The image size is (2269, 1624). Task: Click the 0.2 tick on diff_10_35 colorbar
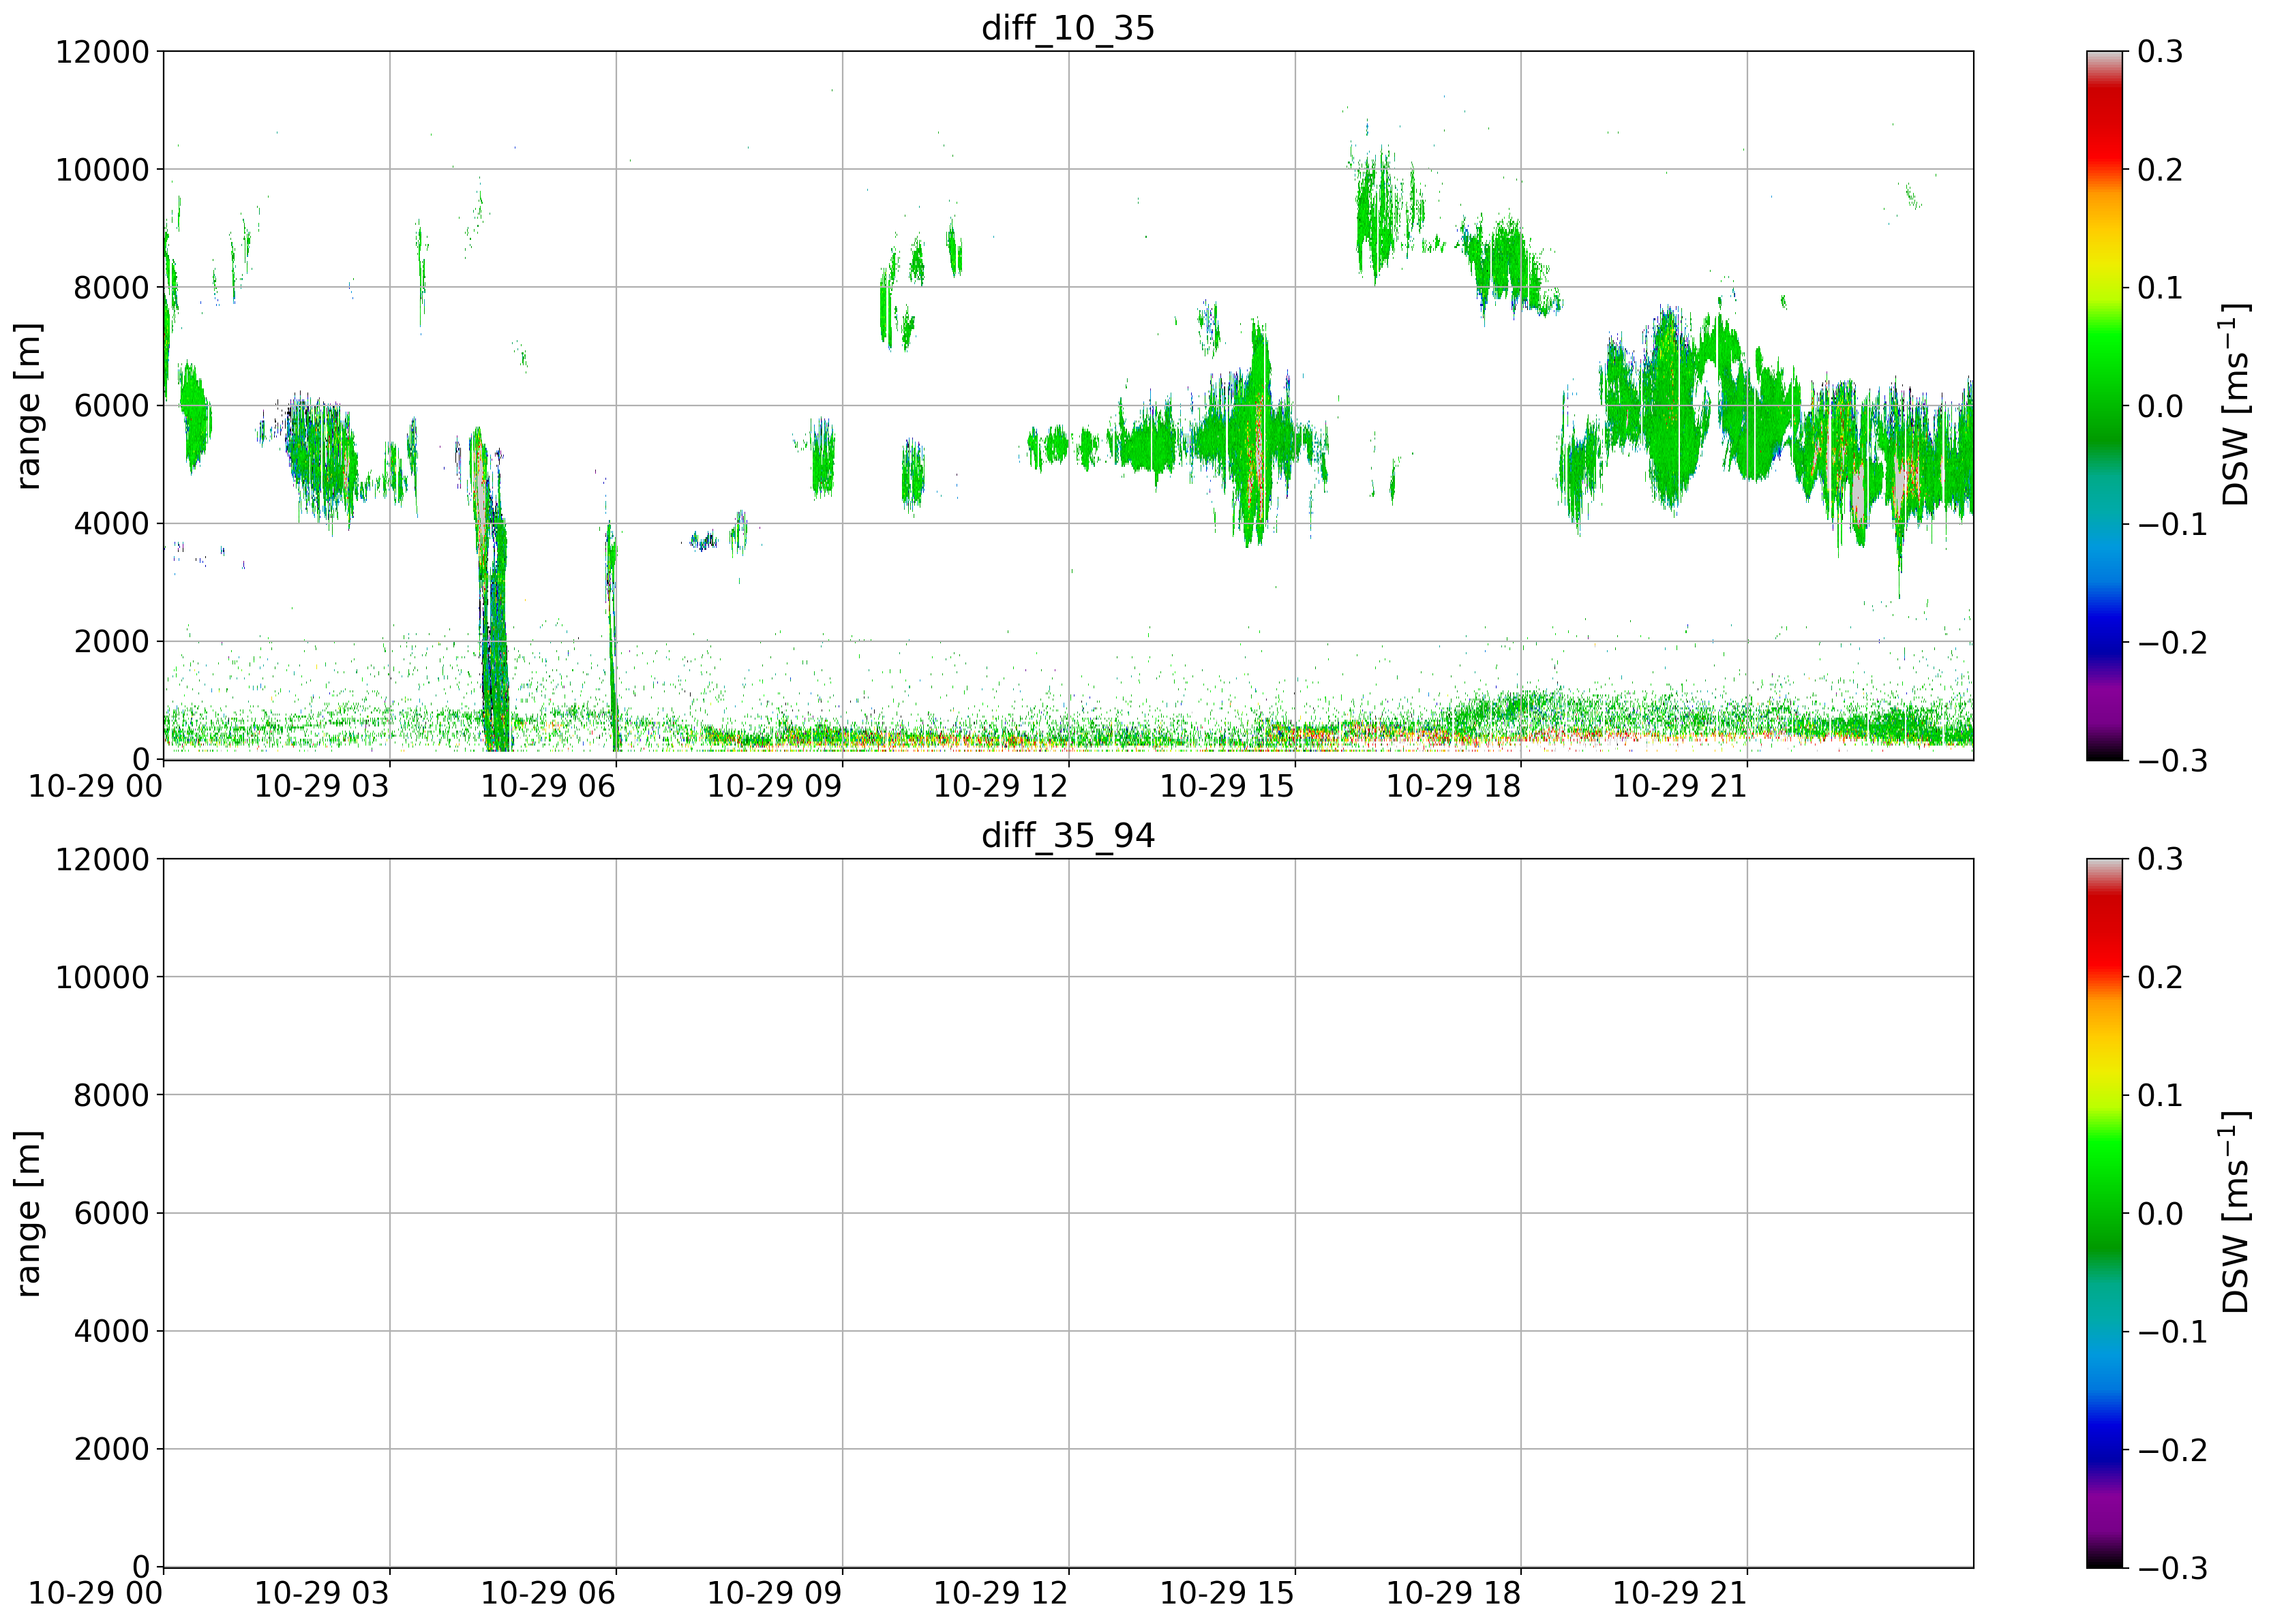coord(2160,170)
